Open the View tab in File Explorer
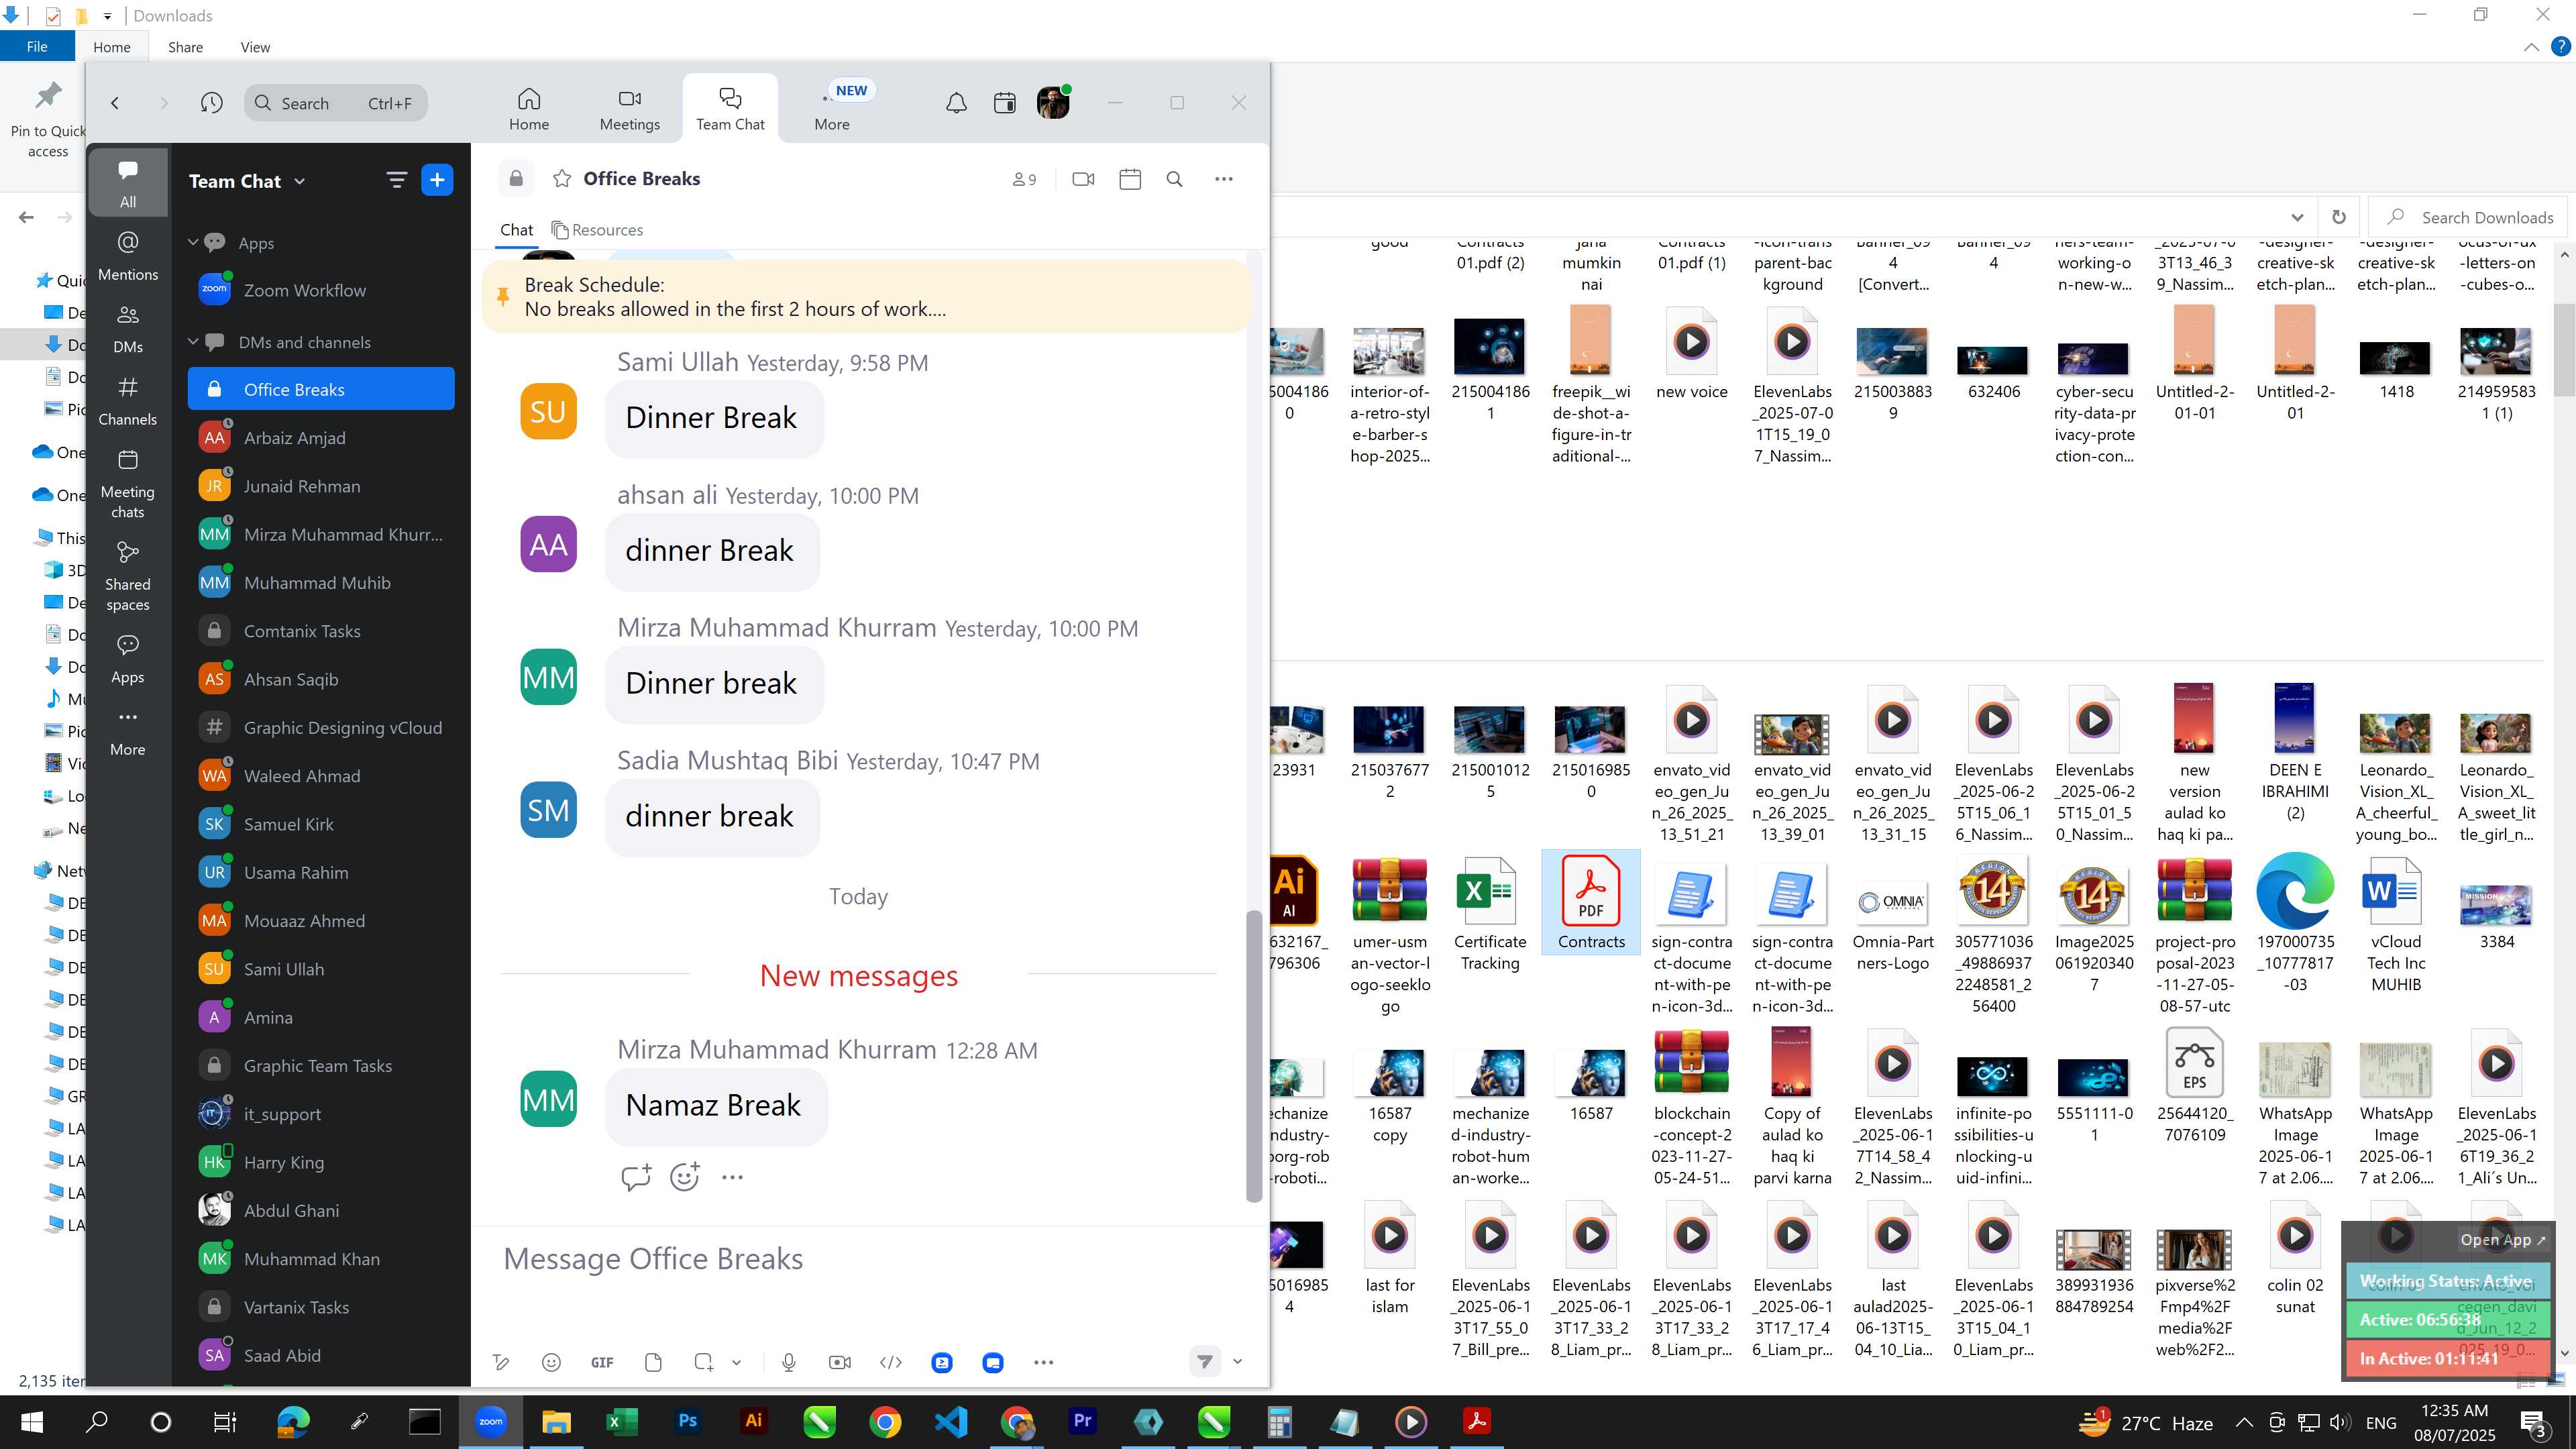Viewport: 2576px width, 1449px height. pyautogui.click(x=255, y=47)
